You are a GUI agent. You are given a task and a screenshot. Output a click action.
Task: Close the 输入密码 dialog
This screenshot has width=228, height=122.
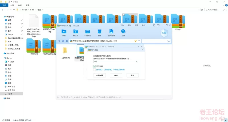tap(143, 49)
